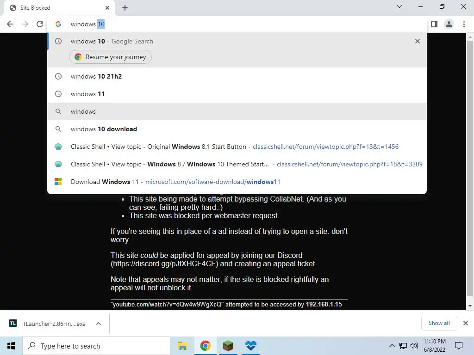Click the 'Resume your journey' chip
The image size is (474, 355).
[110, 57]
